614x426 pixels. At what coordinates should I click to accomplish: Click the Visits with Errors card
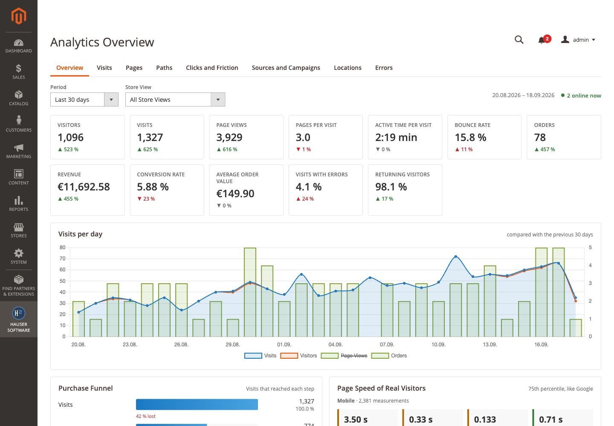pyautogui.click(x=326, y=190)
